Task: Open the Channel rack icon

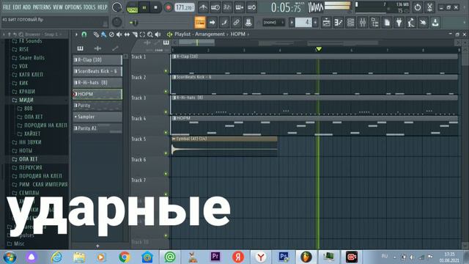Action: click(x=350, y=22)
